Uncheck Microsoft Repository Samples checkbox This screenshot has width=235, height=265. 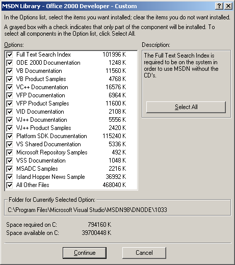pyautogui.click(x=10, y=152)
